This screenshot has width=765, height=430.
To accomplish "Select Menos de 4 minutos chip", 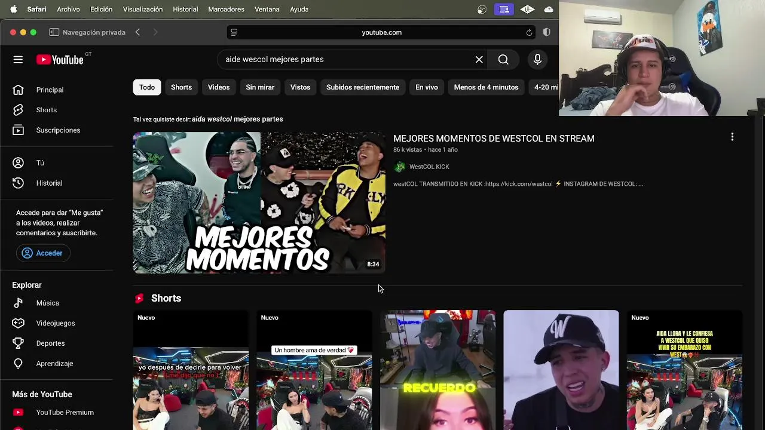I will (486, 87).
